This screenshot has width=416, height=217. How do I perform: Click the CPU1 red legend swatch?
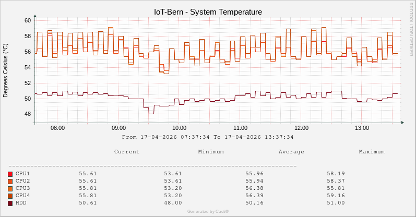click(x=10, y=174)
